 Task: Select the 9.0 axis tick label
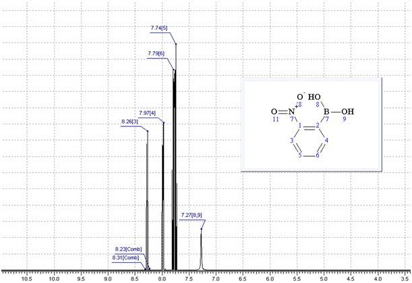[x=108, y=276]
